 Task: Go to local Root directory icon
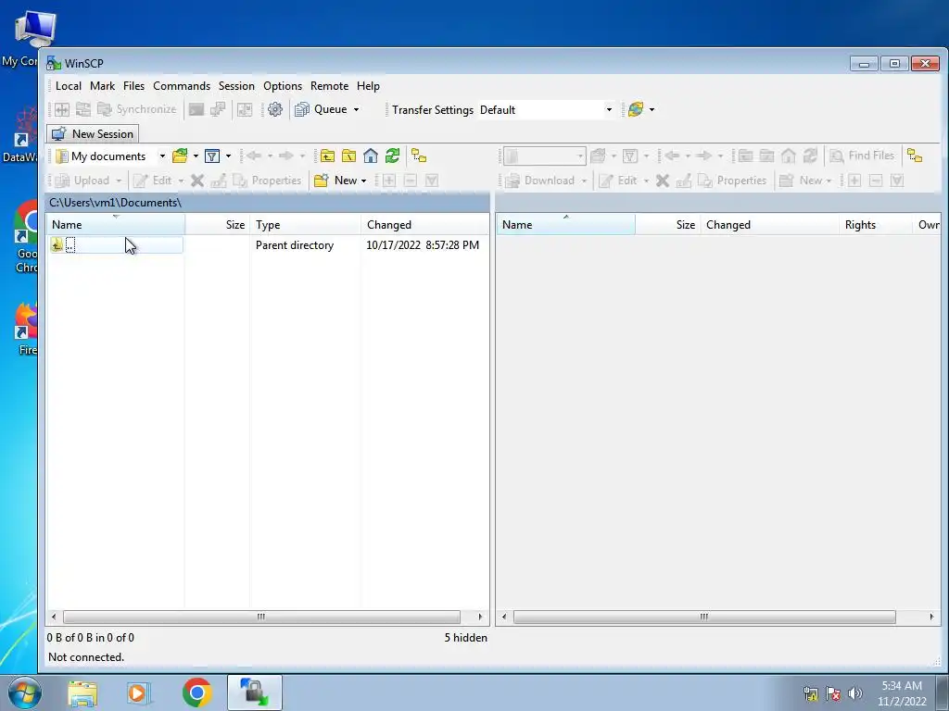coord(348,156)
